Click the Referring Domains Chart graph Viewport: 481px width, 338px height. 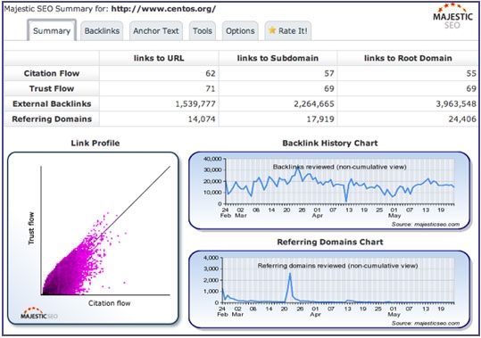click(x=329, y=289)
